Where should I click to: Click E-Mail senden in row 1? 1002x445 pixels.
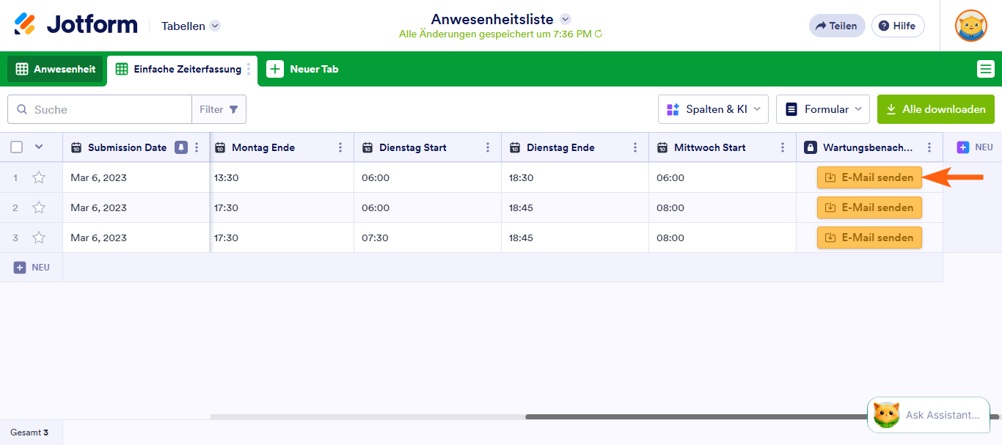[x=869, y=177]
